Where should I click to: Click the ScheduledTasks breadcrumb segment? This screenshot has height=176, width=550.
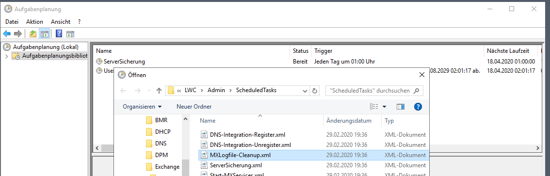(x=256, y=90)
